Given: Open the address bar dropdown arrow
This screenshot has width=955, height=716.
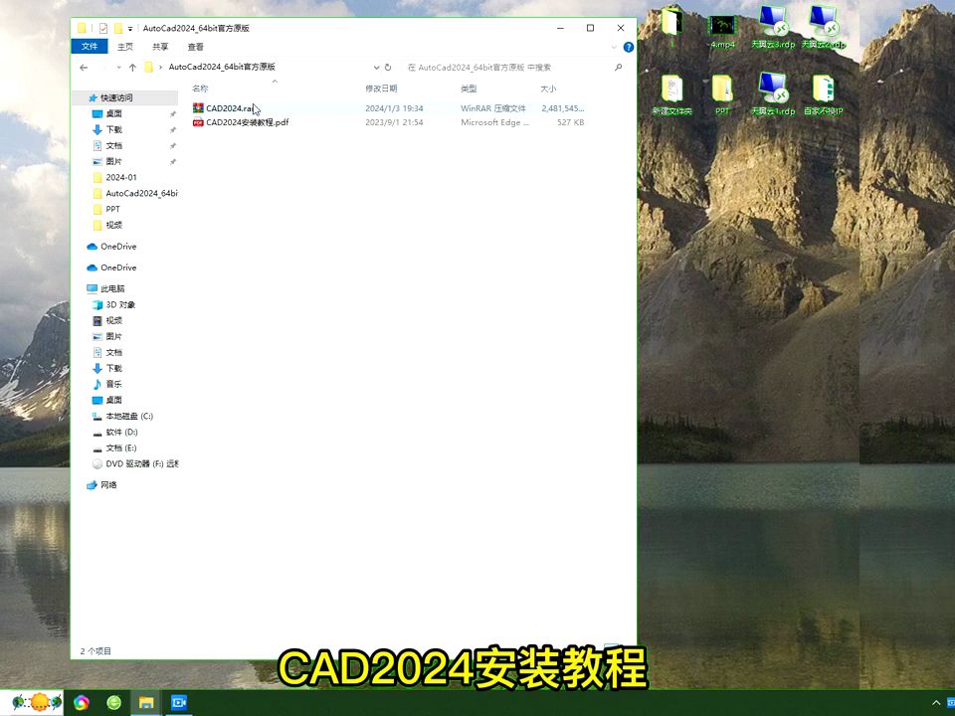Looking at the screenshot, I should coord(376,68).
